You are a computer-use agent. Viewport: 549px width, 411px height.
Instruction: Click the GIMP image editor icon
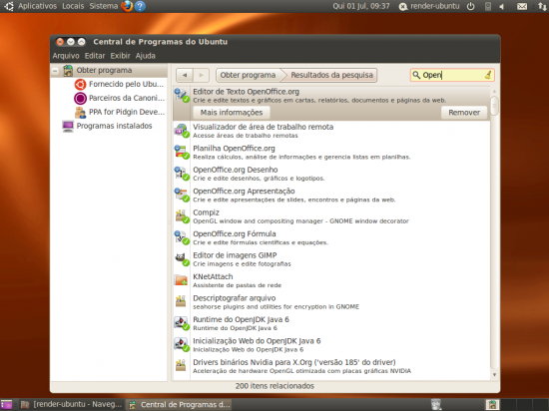[182, 258]
